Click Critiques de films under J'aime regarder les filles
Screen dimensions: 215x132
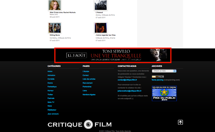[102, 38]
